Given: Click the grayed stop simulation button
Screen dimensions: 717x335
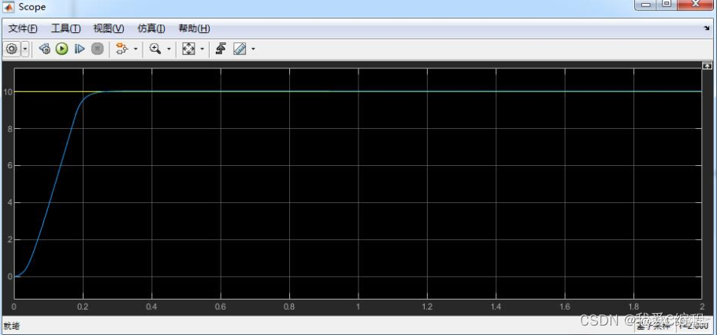Looking at the screenshot, I should [x=98, y=49].
